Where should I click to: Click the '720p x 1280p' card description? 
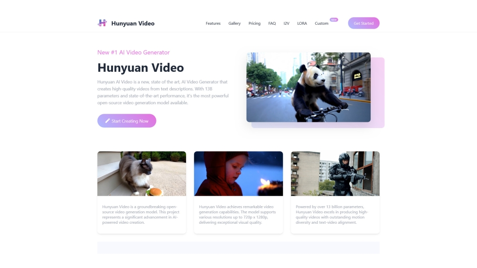[x=238, y=215]
